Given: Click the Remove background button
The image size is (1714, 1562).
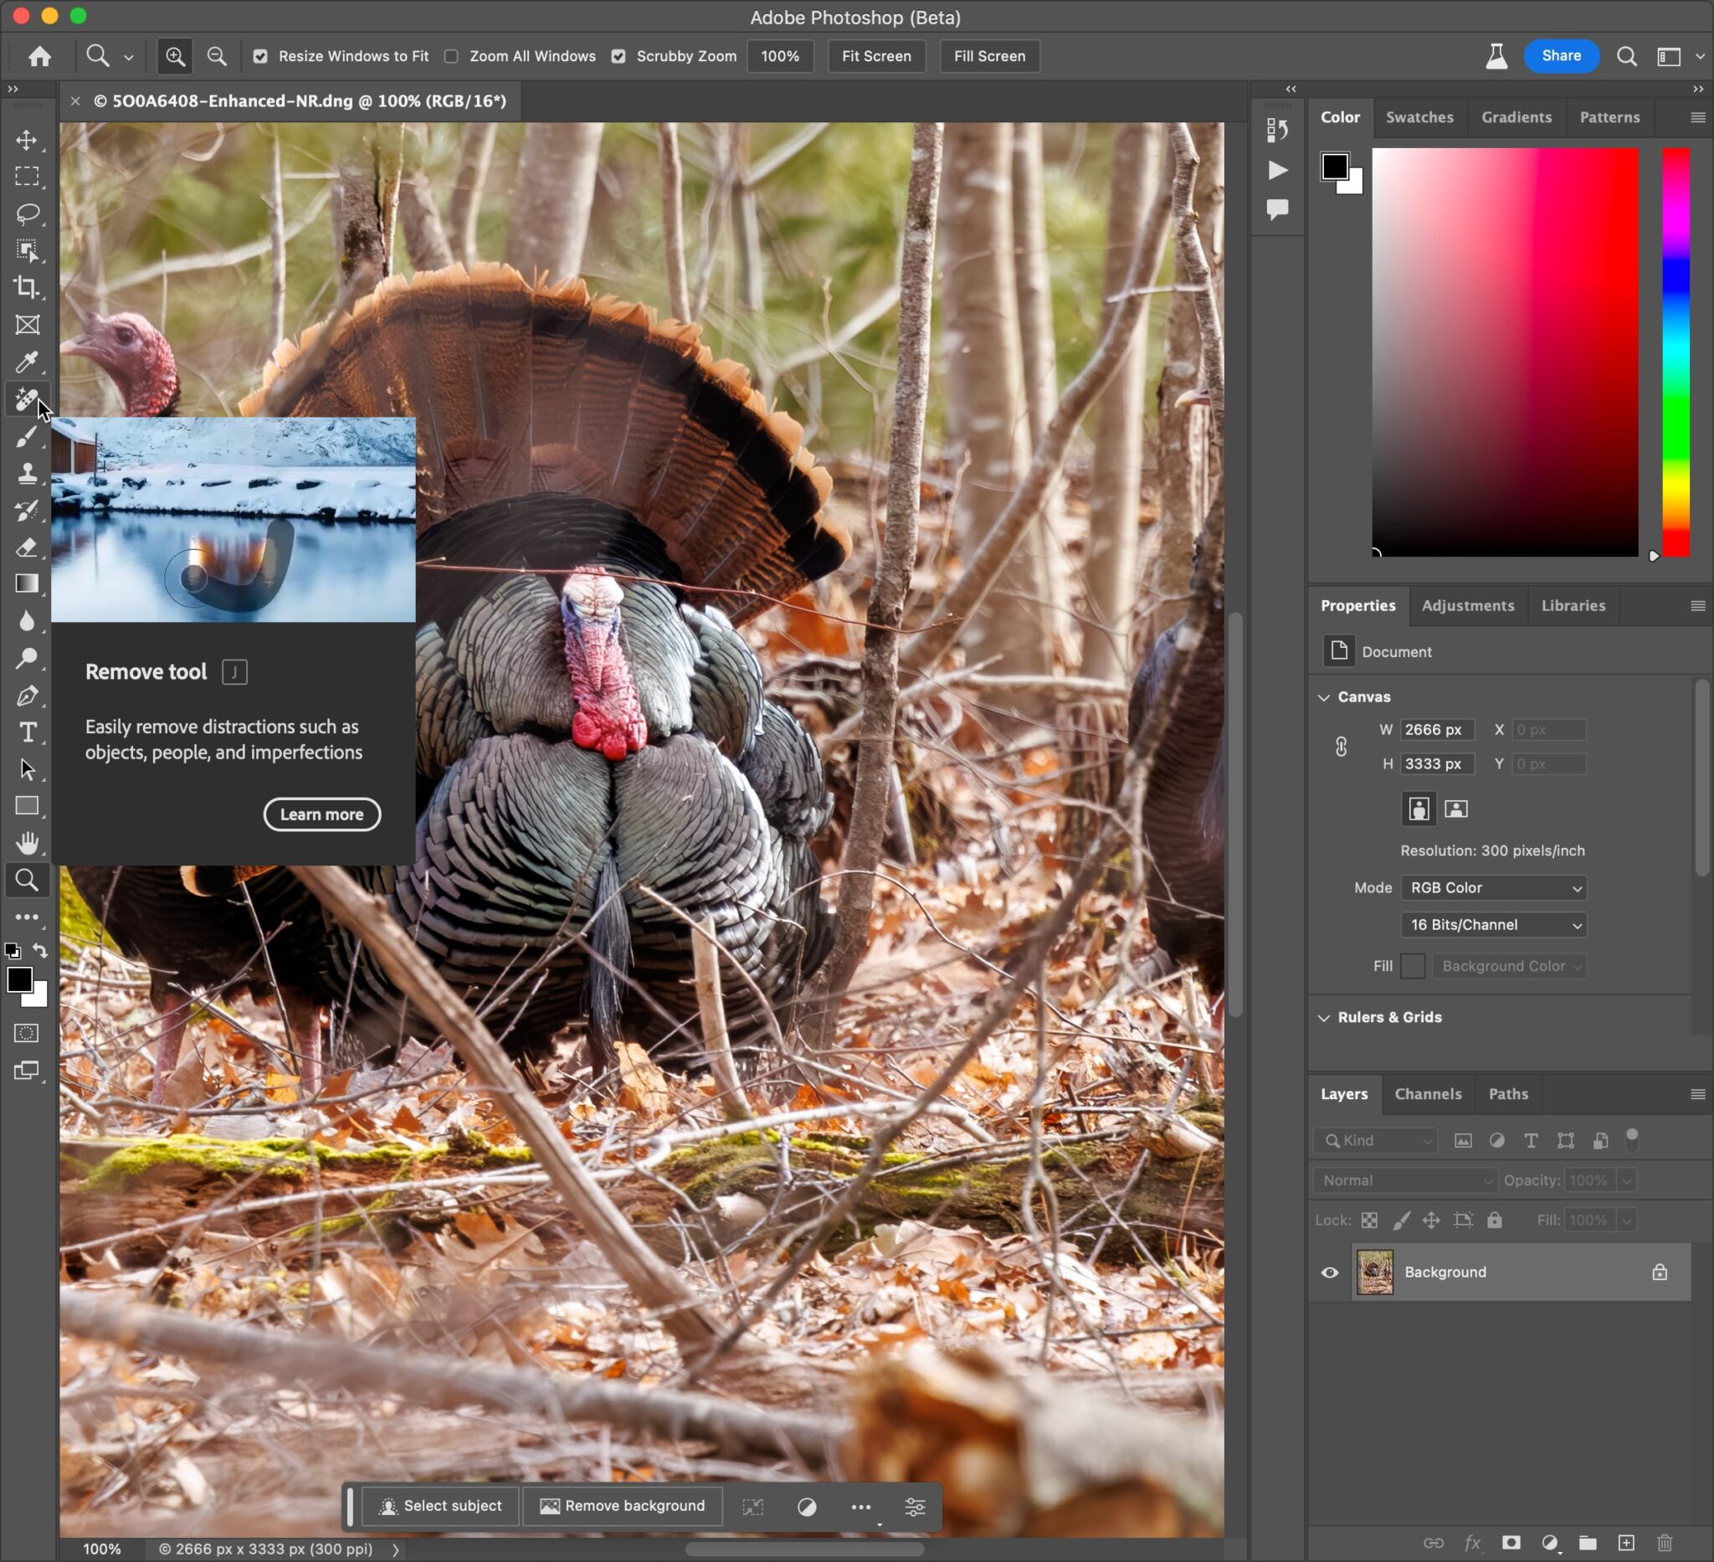Looking at the screenshot, I should coord(623,1506).
